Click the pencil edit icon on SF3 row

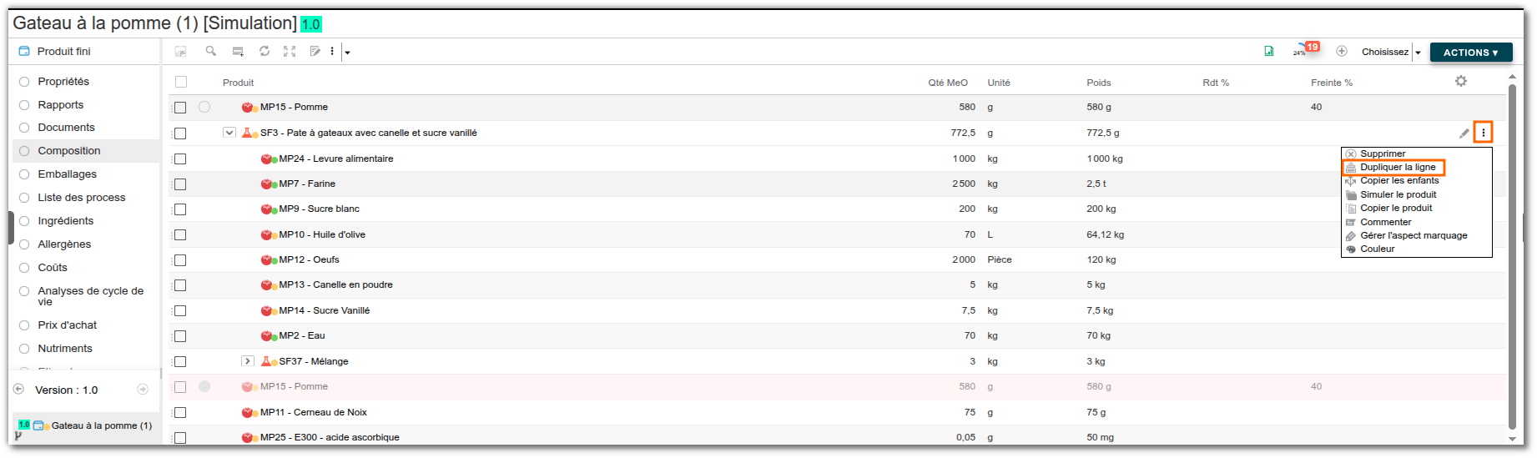(1464, 133)
